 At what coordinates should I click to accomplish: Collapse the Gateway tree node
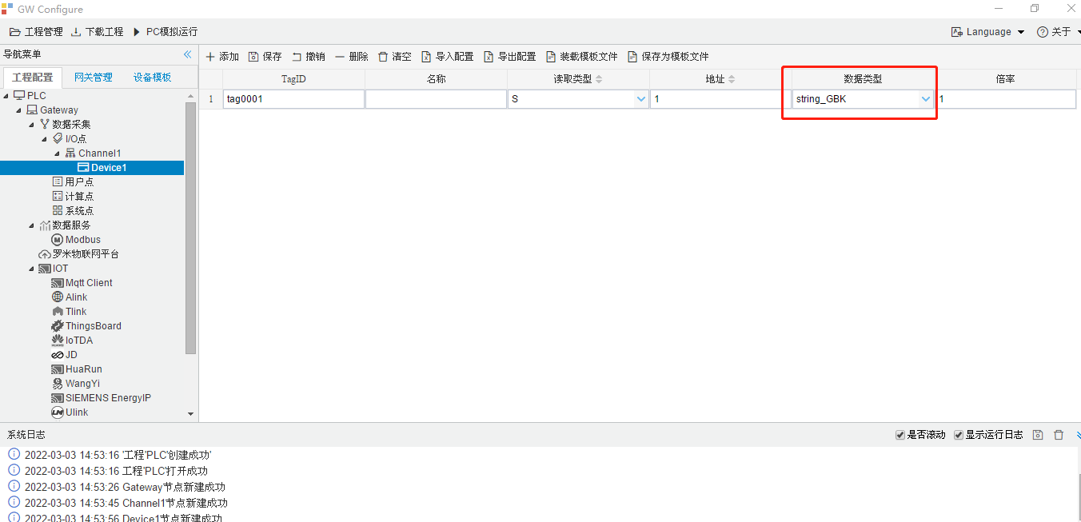[19, 110]
